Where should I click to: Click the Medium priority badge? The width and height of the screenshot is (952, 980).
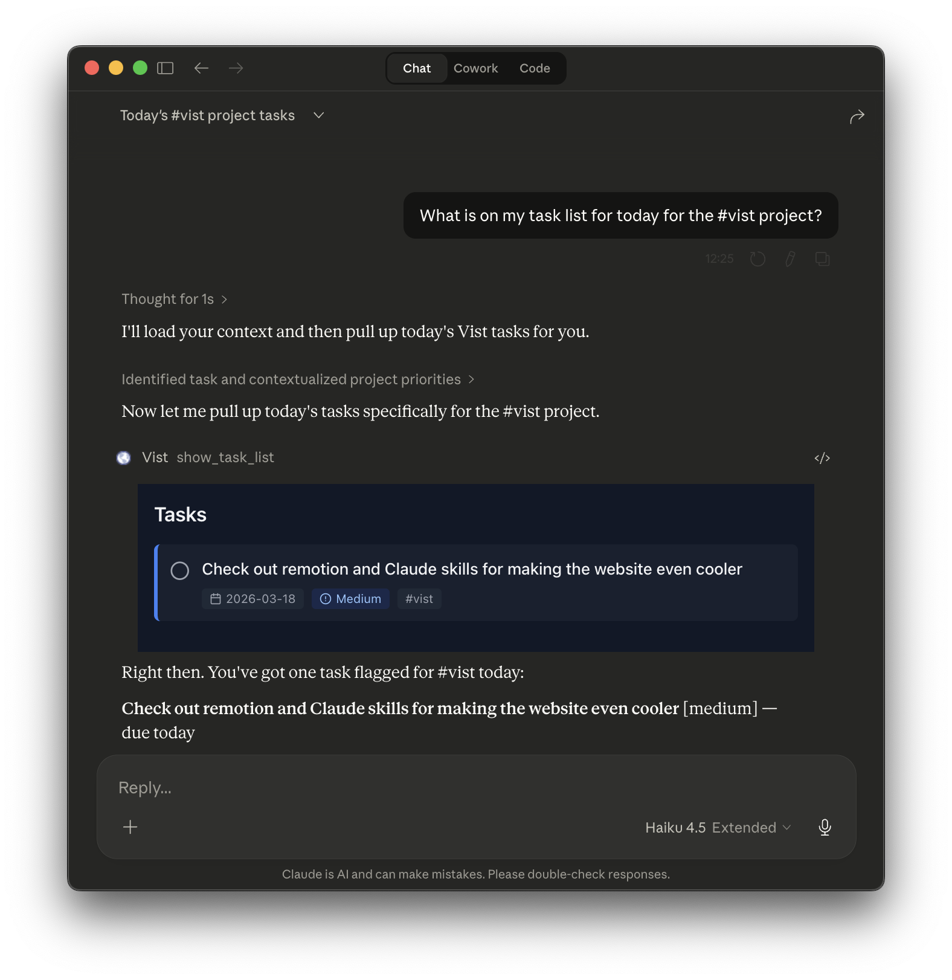(x=350, y=599)
